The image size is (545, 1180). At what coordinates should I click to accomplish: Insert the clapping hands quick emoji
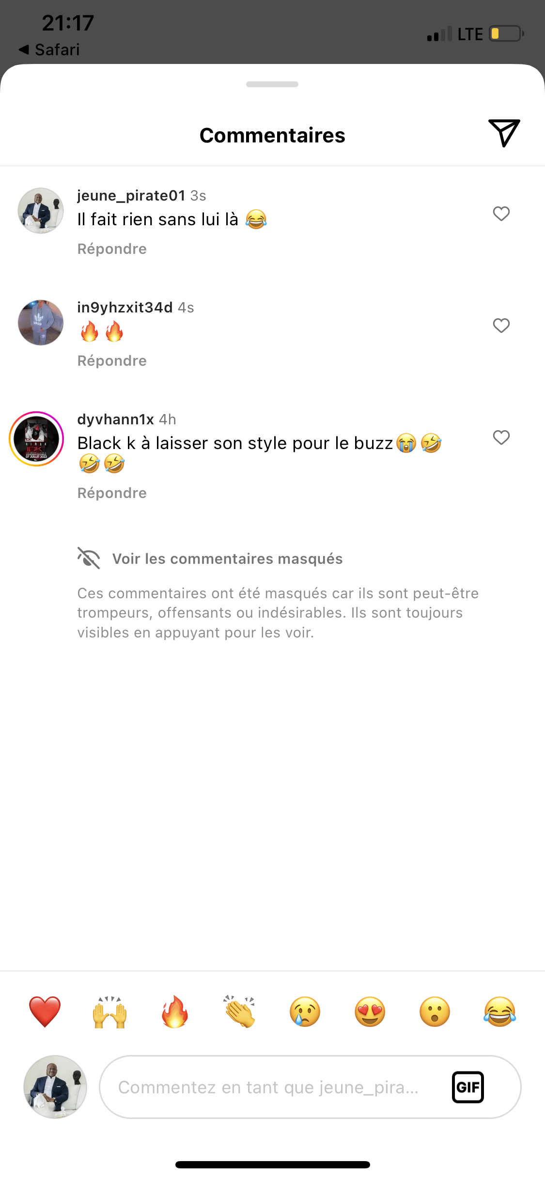(x=240, y=1012)
